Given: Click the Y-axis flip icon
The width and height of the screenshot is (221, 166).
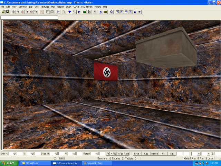Looking at the screenshot, I should (x=22, y=12).
